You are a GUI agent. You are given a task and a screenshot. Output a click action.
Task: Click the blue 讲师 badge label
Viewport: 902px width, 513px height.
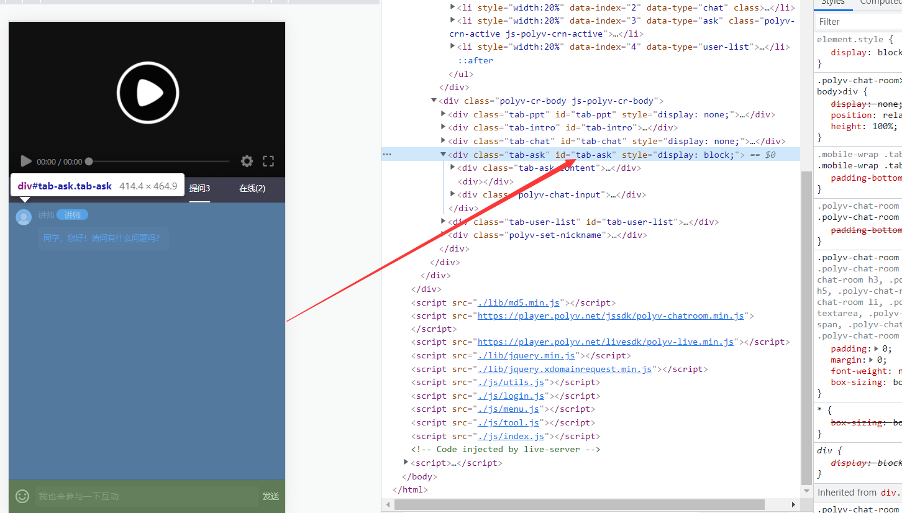[73, 215]
